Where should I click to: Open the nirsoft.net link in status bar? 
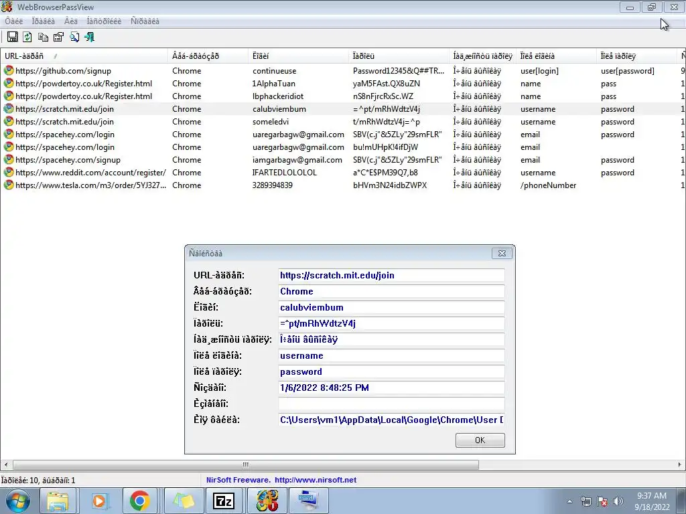click(x=316, y=480)
